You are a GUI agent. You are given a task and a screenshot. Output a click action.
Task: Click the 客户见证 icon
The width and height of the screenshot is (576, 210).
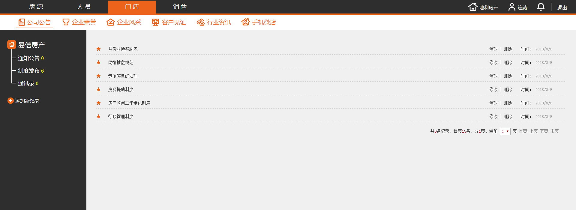click(155, 22)
